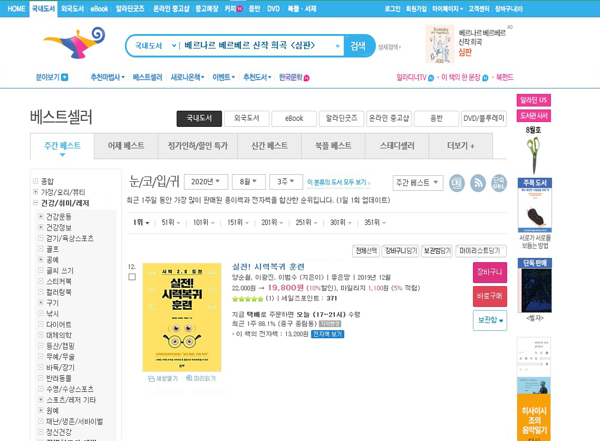Open the Excel download icon
Image resolution: width=600 pixels, height=441 pixels.
(x=456, y=183)
